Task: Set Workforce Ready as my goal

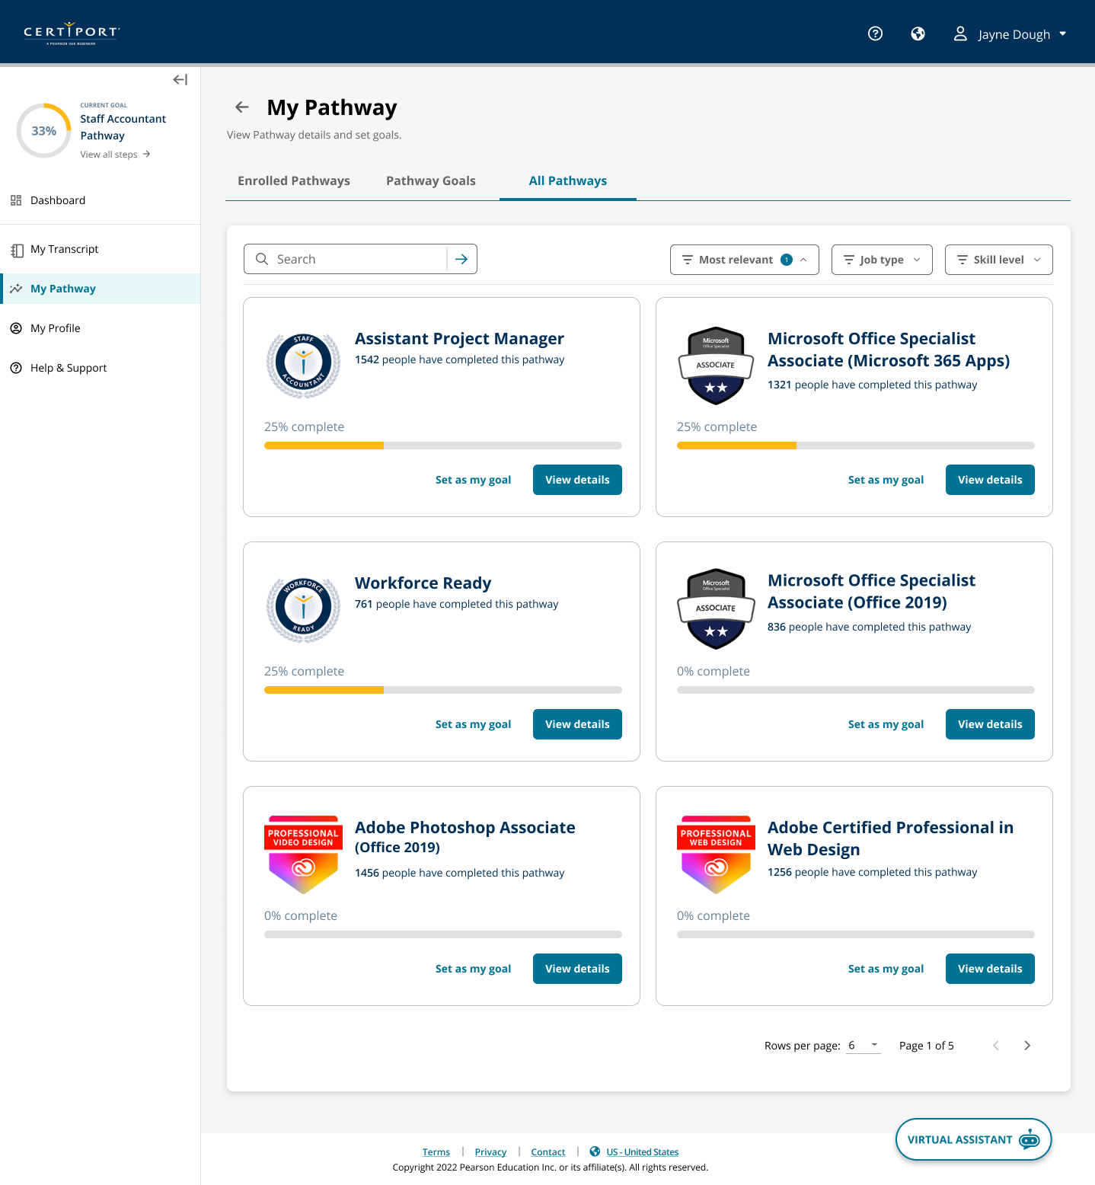Action: click(473, 724)
